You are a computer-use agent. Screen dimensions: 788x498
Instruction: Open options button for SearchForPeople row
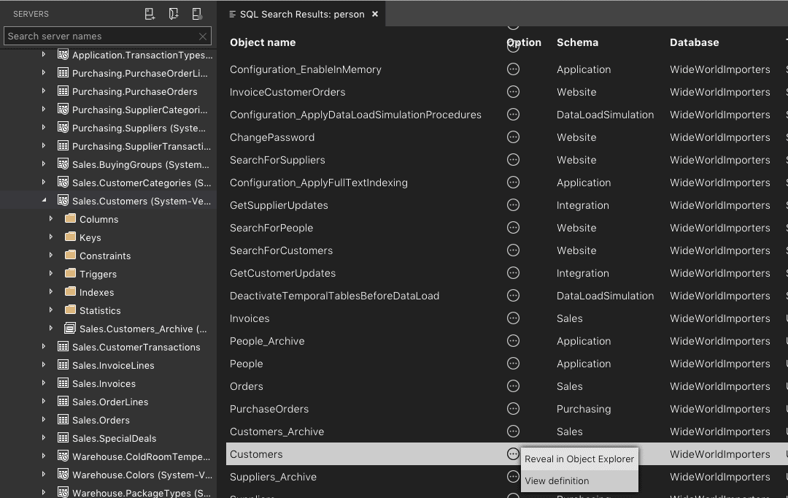pyautogui.click(x=513, y=228)
